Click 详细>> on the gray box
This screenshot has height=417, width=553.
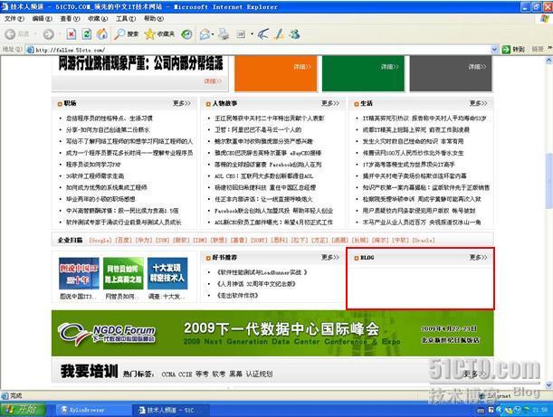pos(477,67)
